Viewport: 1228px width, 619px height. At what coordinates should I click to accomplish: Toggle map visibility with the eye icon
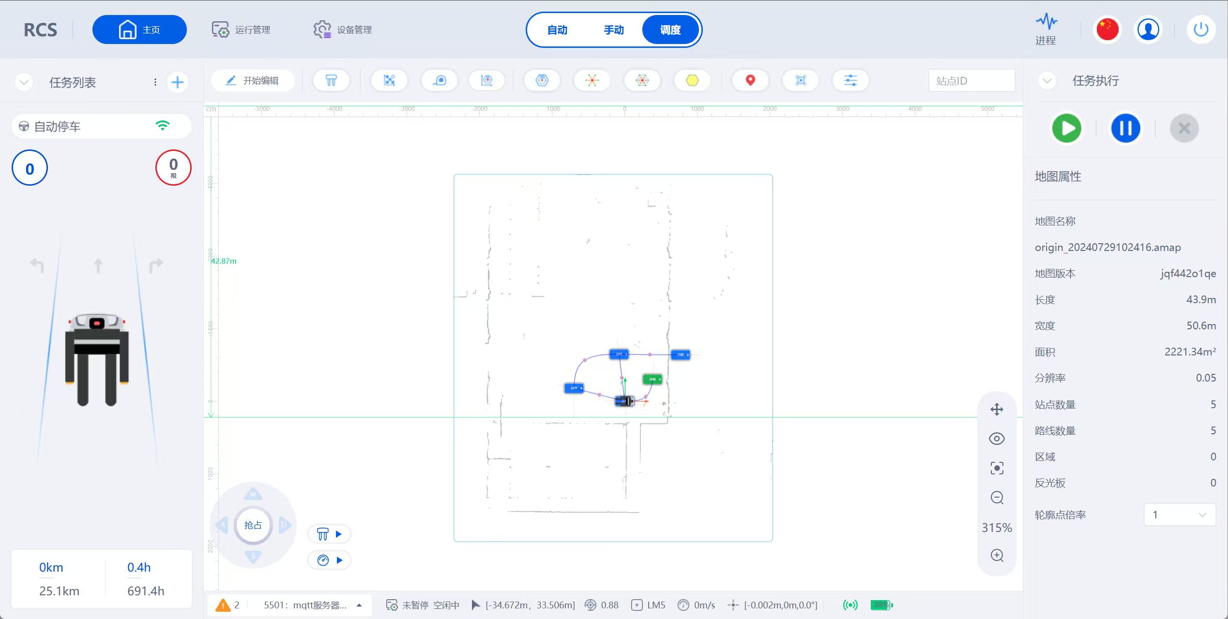[x=997, y=439]
